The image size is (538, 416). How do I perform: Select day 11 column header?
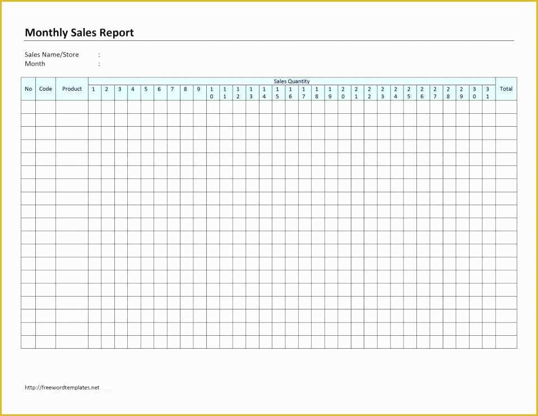226,93
